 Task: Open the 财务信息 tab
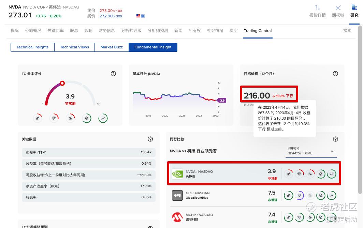[x=106, y=31]
